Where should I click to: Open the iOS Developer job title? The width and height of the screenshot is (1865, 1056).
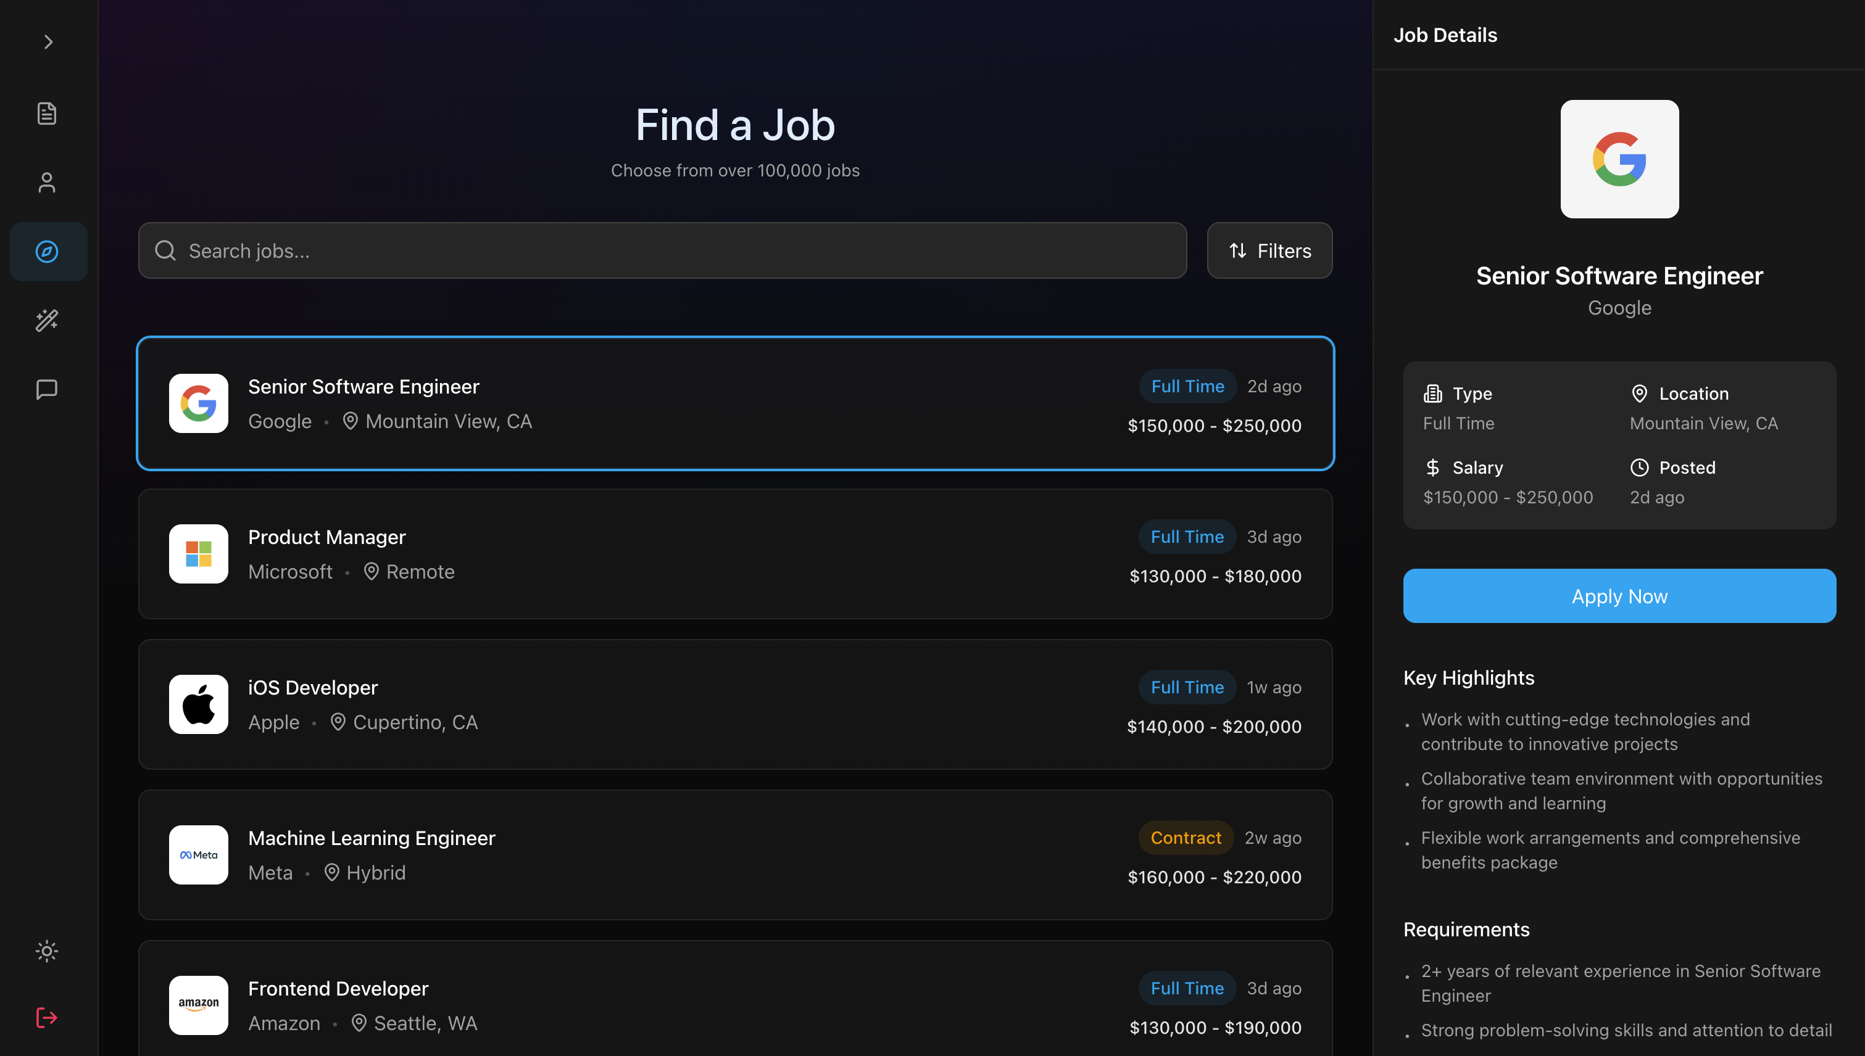point(313,688)
